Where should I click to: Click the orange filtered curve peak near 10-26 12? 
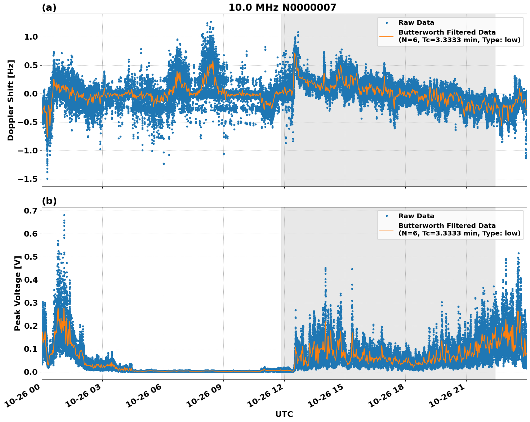click(x=295, y=53)
